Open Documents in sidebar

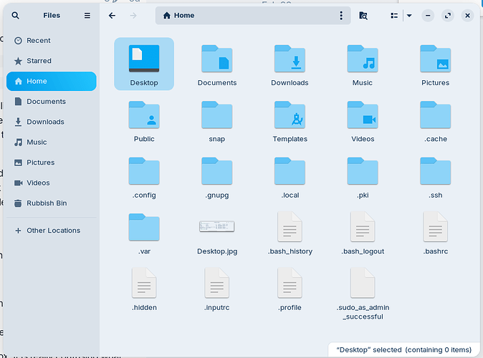(x=52, y=102)
